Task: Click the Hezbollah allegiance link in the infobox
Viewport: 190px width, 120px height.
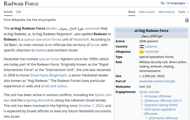Action: point(152,52)
